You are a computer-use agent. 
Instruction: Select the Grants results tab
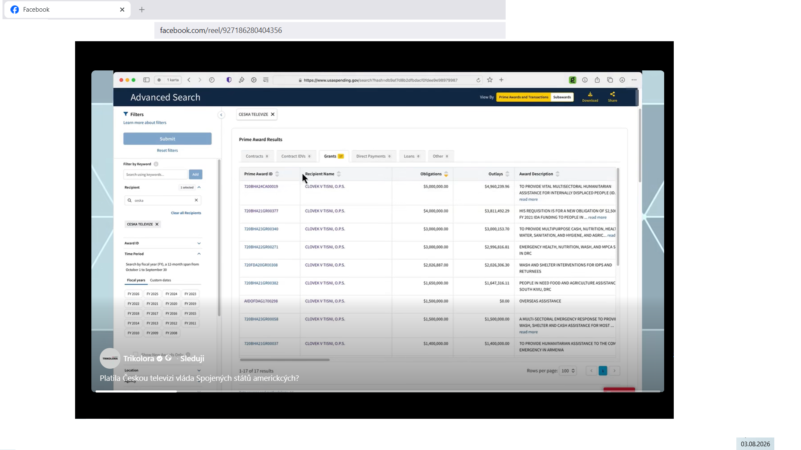tap(334, 156)
